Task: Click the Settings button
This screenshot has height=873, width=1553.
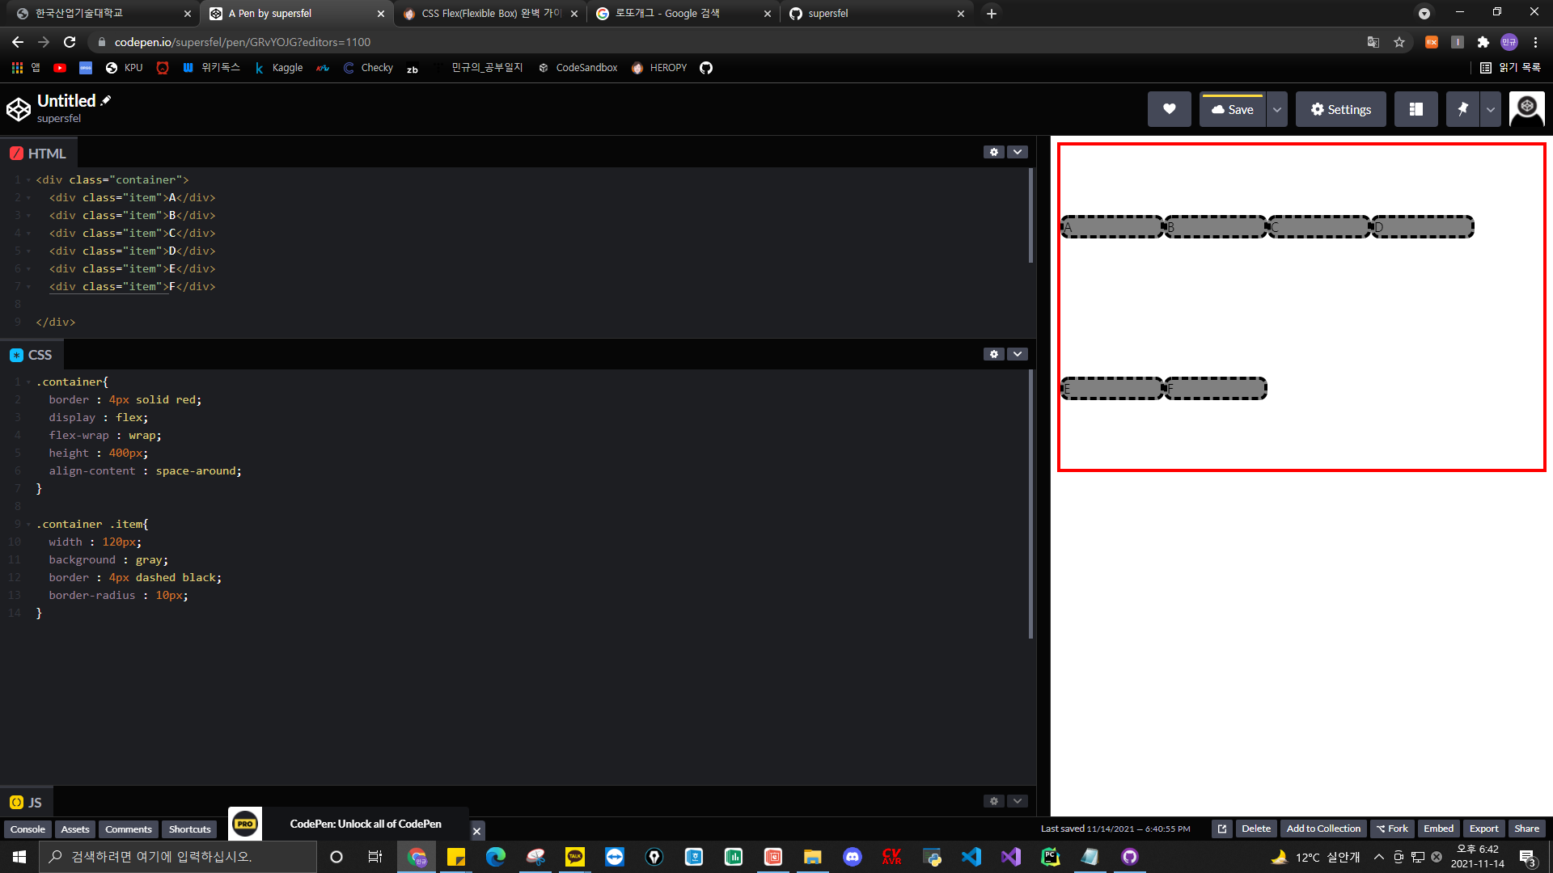Action: (x=1340, y=109)
